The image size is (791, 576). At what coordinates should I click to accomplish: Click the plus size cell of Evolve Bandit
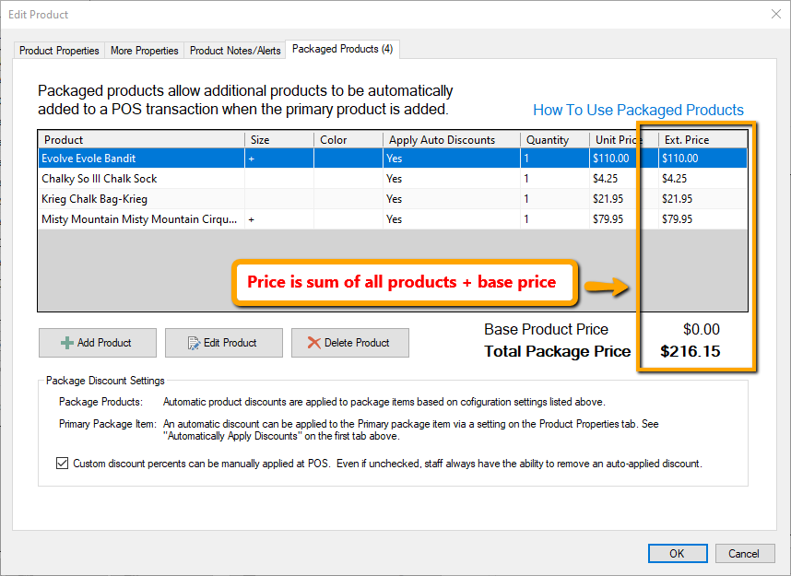279,159
